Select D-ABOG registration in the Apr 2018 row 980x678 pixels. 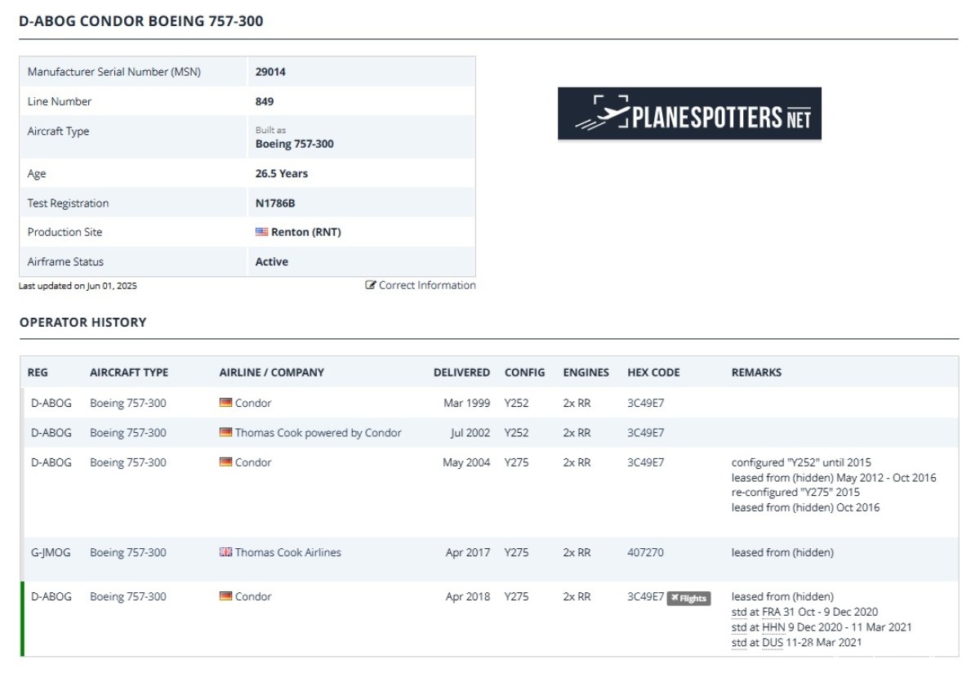tap(51, 596)
